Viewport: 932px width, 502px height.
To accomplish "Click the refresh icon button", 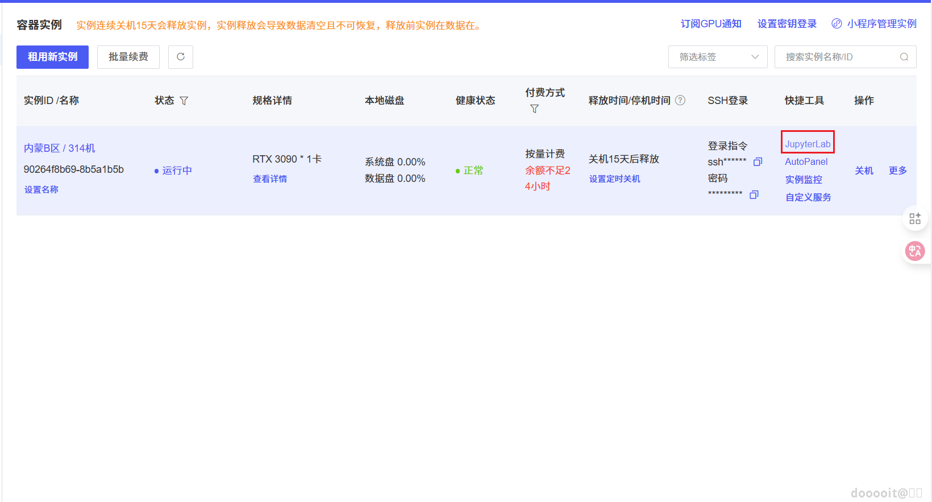I will click(181, 57).
